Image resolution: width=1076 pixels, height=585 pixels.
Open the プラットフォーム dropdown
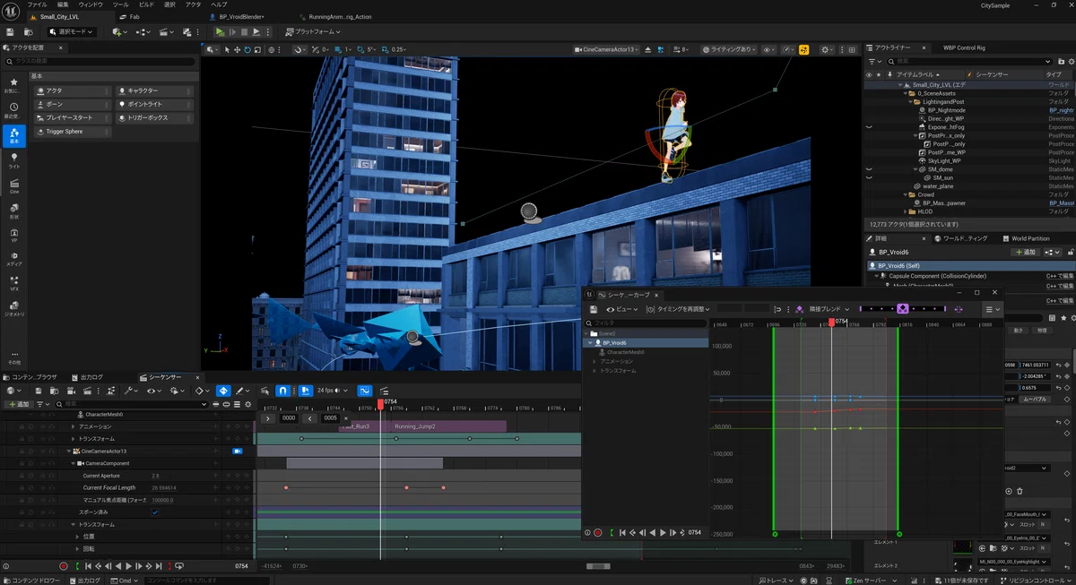point(313,31)
